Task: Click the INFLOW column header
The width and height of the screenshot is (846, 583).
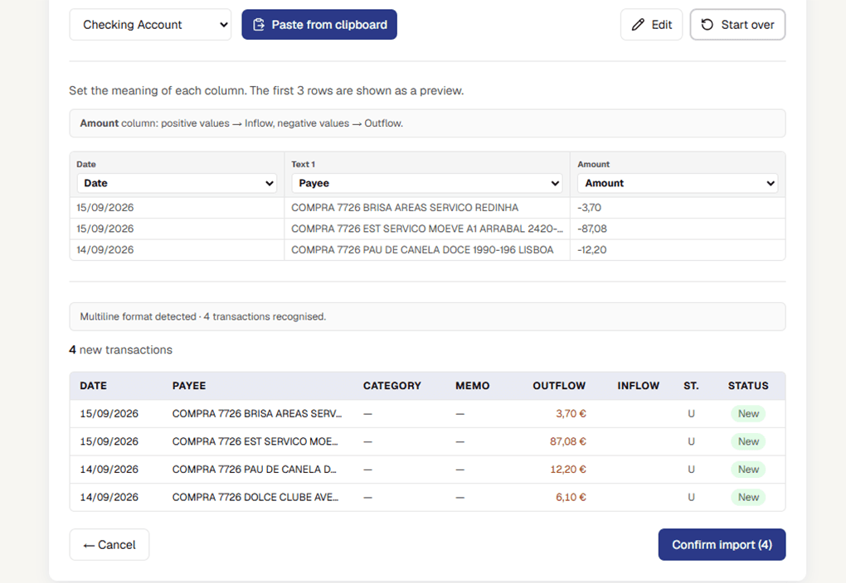Action: pos(639,386)
